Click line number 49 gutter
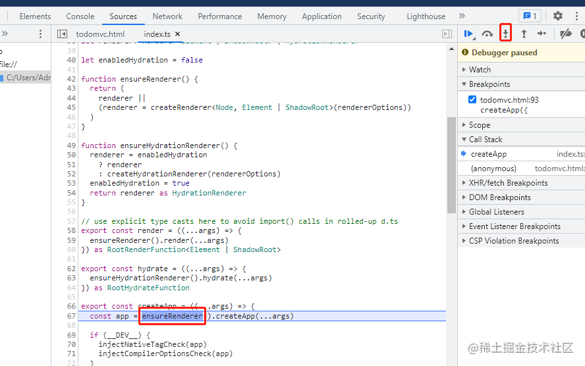Viewport: 585px width, 366px height. [x=71, y=145]
